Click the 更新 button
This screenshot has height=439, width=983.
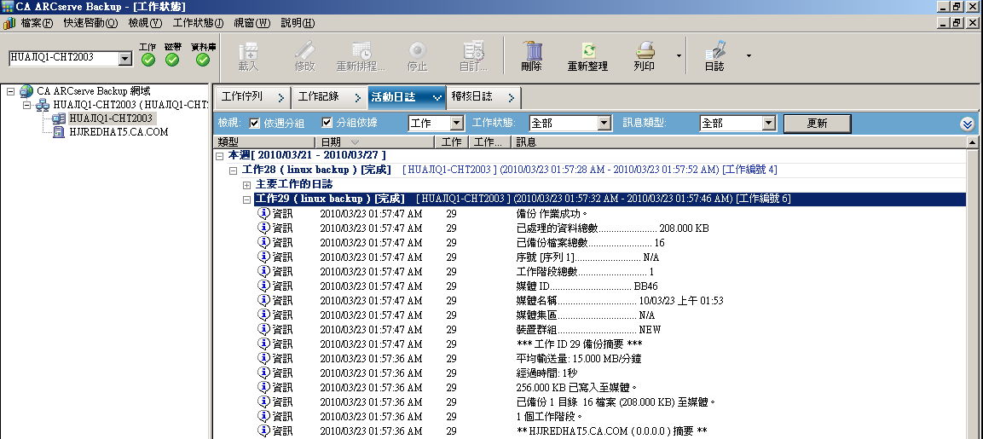pos(816,124)
